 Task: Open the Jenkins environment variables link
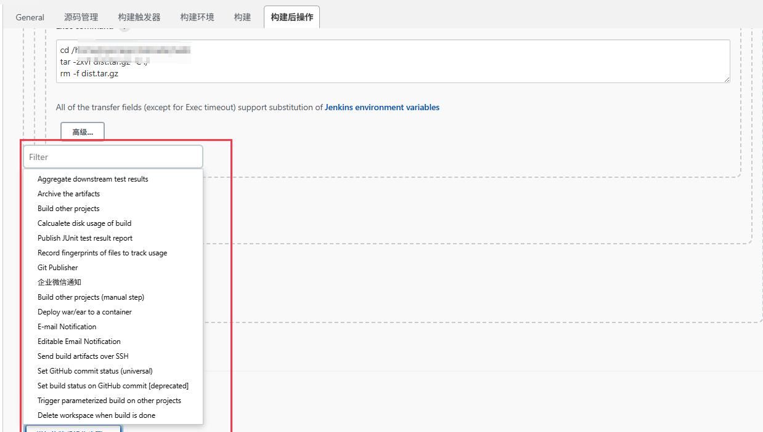coord(381,107)
